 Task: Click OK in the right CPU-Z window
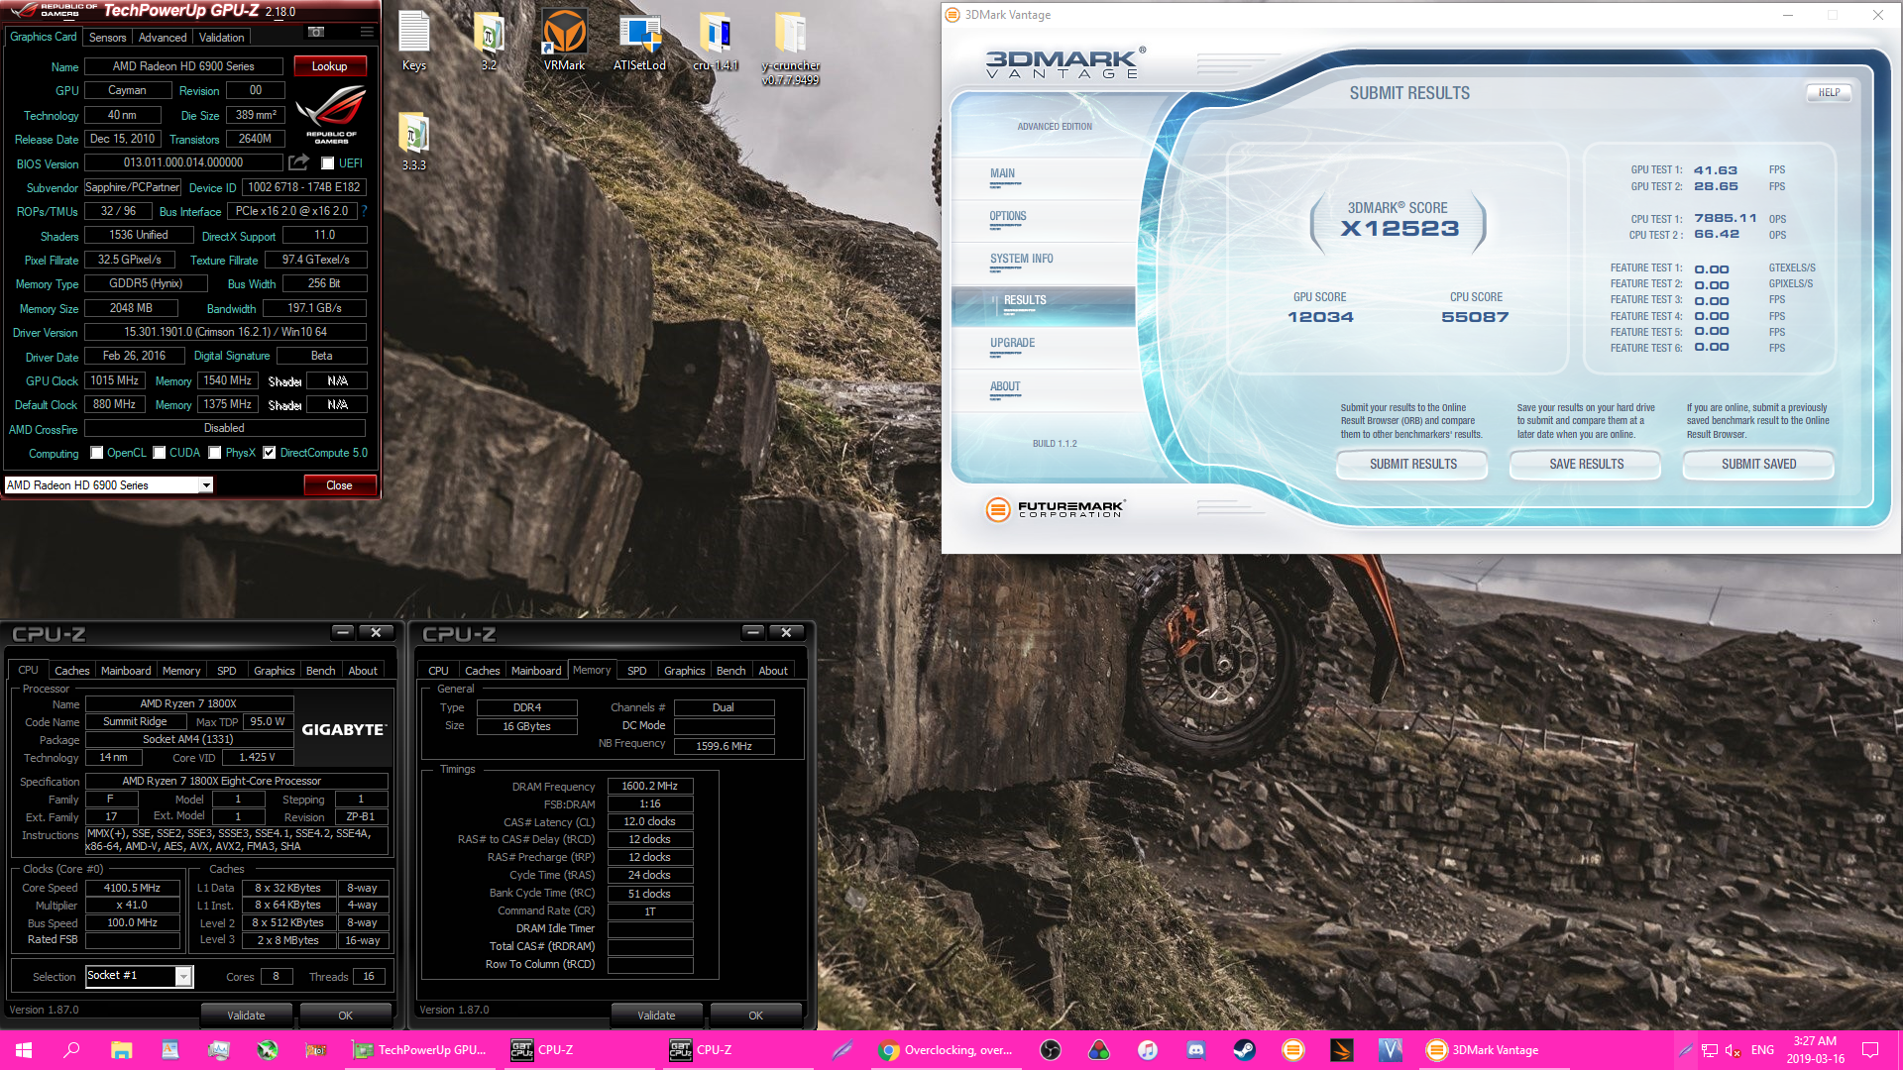pyautogui.click(x=755, y=1015)
